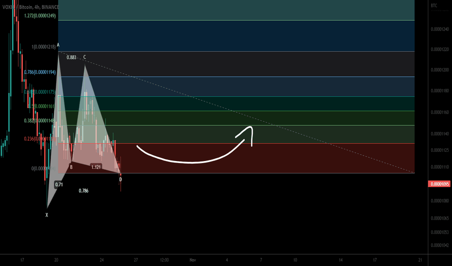
Task: Click the 20 date label on the time axis
Action: [x=56, y=260]
